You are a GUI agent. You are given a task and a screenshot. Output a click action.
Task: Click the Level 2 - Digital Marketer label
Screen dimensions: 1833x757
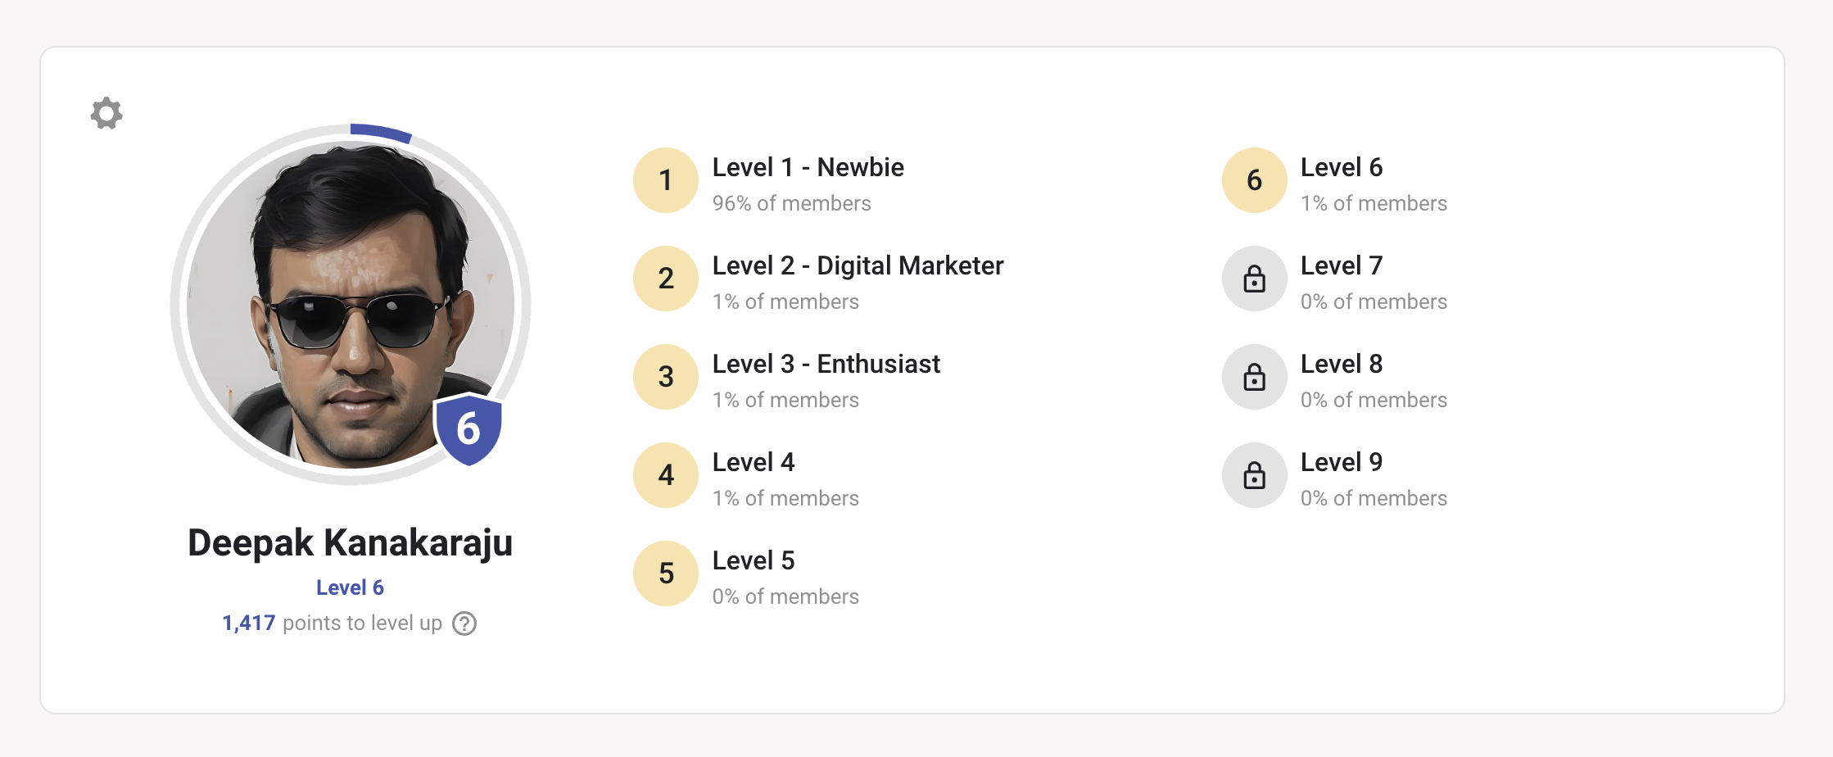tap(858, 265)
